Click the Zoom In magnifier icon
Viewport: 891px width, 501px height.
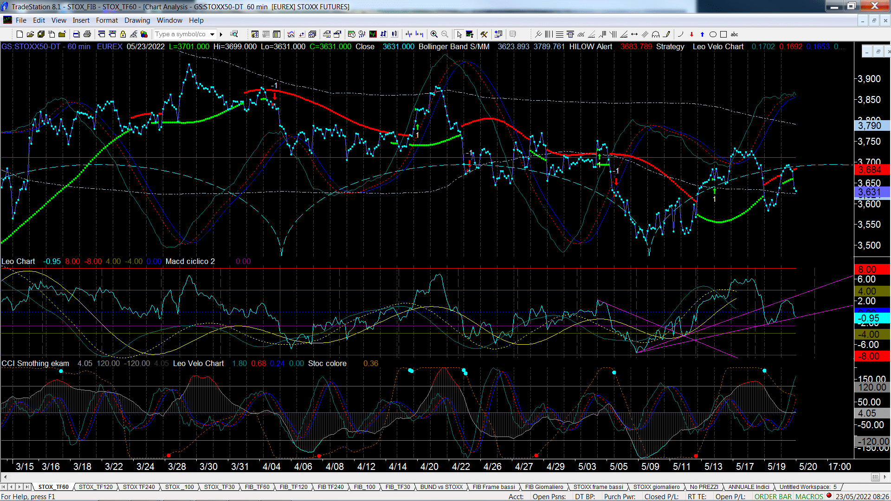pos(434,34)
